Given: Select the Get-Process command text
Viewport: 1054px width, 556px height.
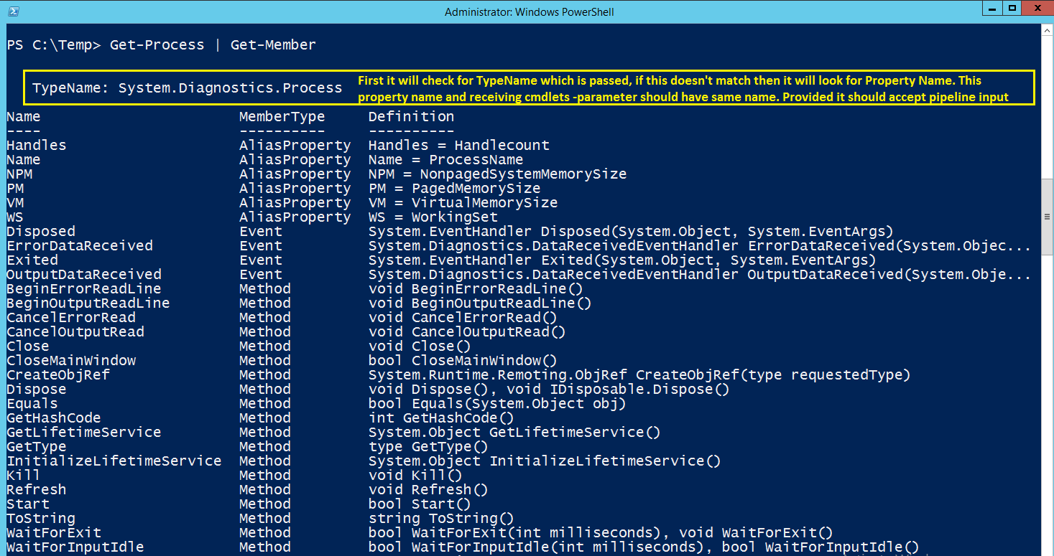Looking at the screenshot, I should [x=157, y=44].
